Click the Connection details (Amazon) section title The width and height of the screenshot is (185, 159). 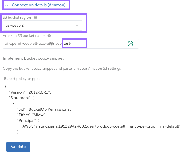click(38, 5)
